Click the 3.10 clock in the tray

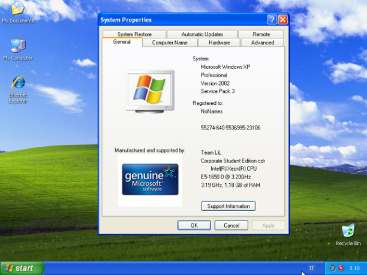(x=354, y=268)
